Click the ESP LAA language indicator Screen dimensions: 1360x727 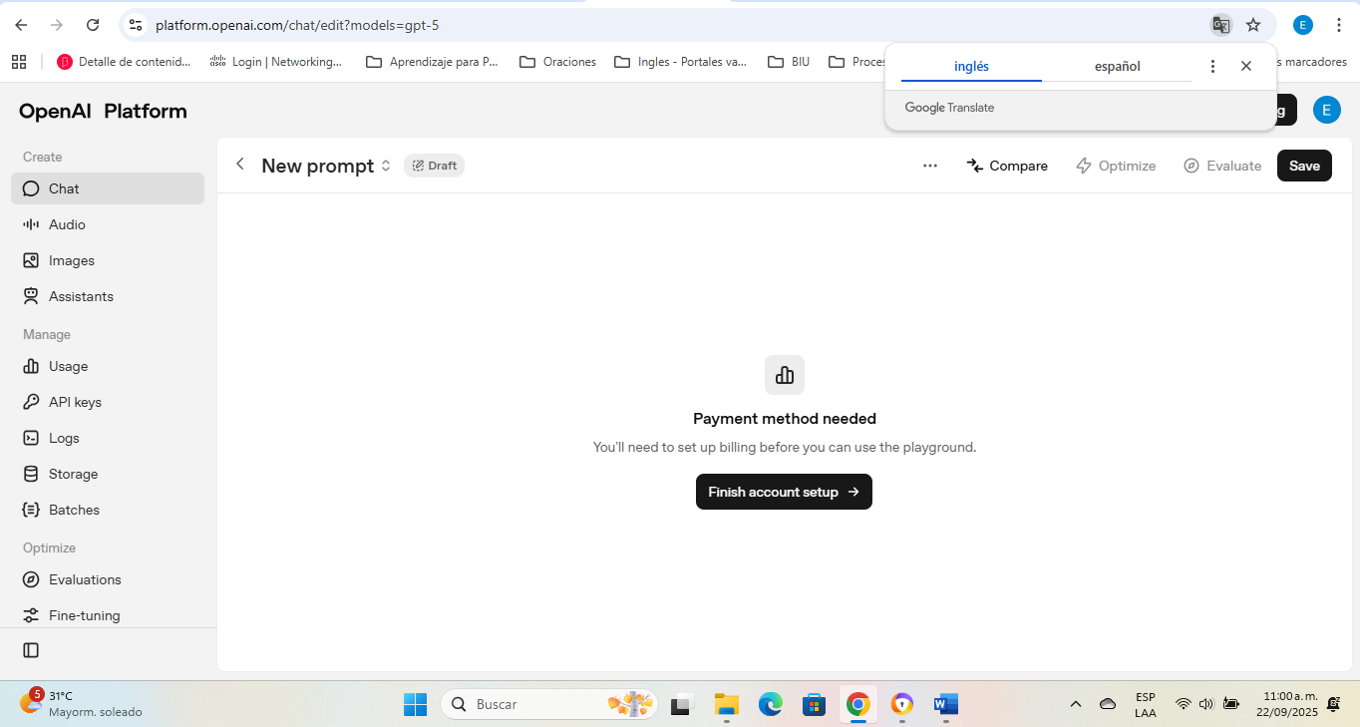click(x=1146, y=704)
